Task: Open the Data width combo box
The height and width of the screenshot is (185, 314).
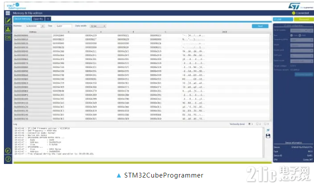Action: pos(98,26)
